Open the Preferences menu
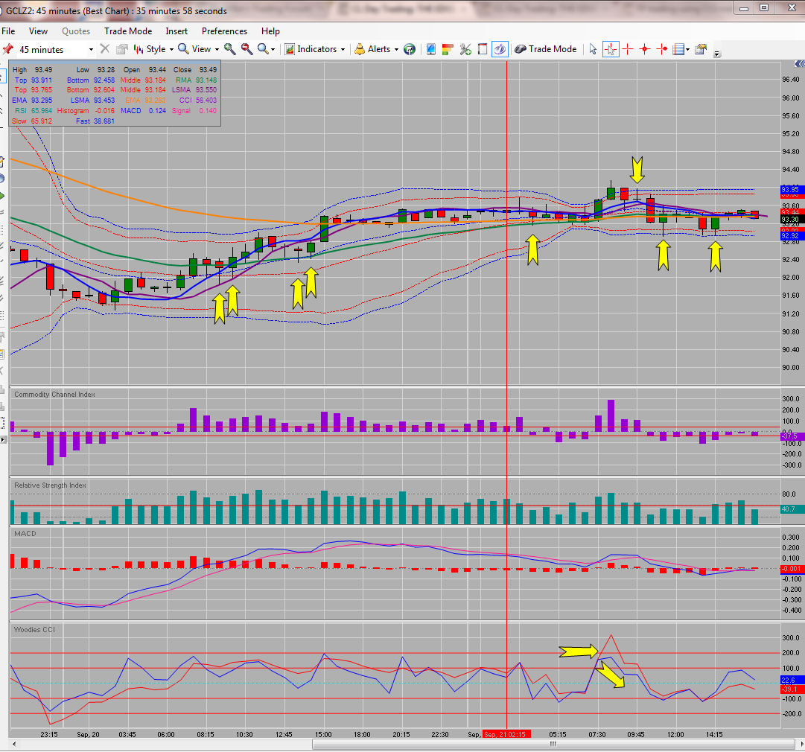805x752 pixels. (224, 31)
